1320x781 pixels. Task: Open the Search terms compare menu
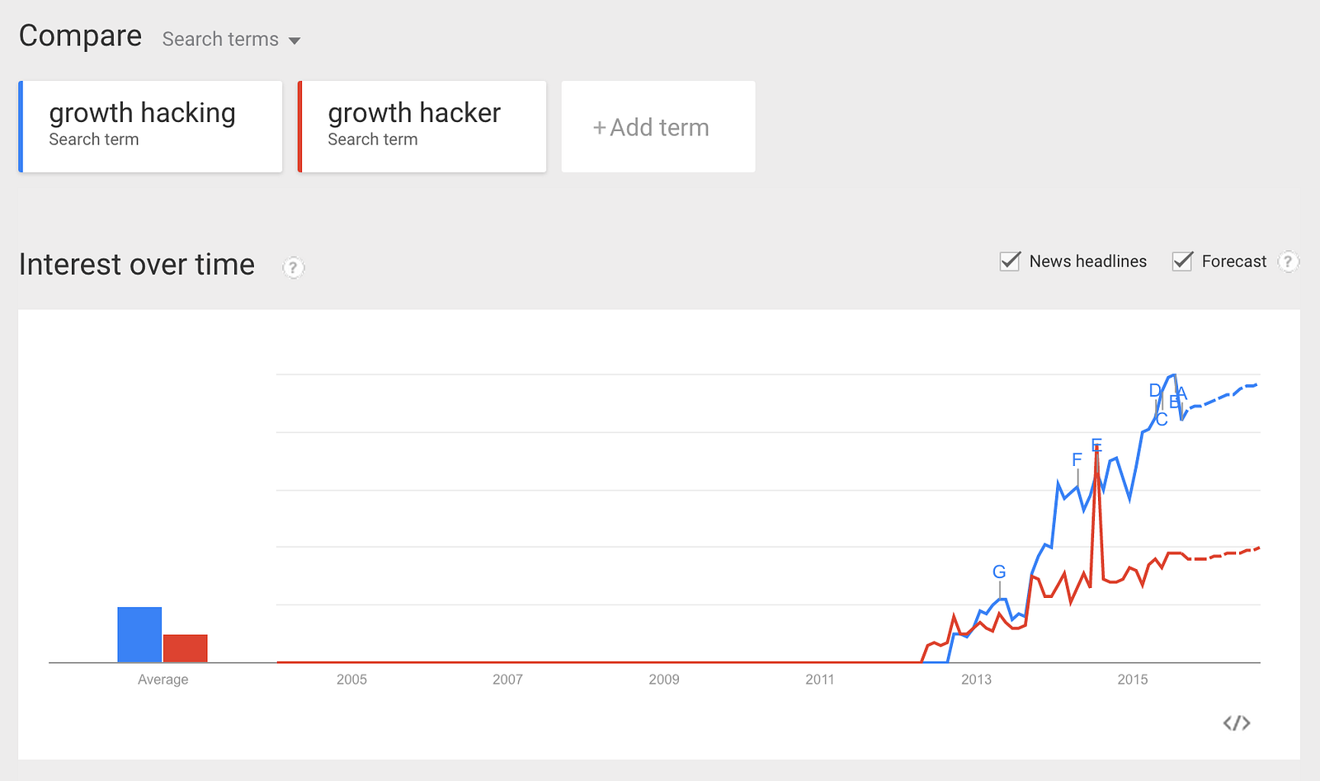coord(231,40)
